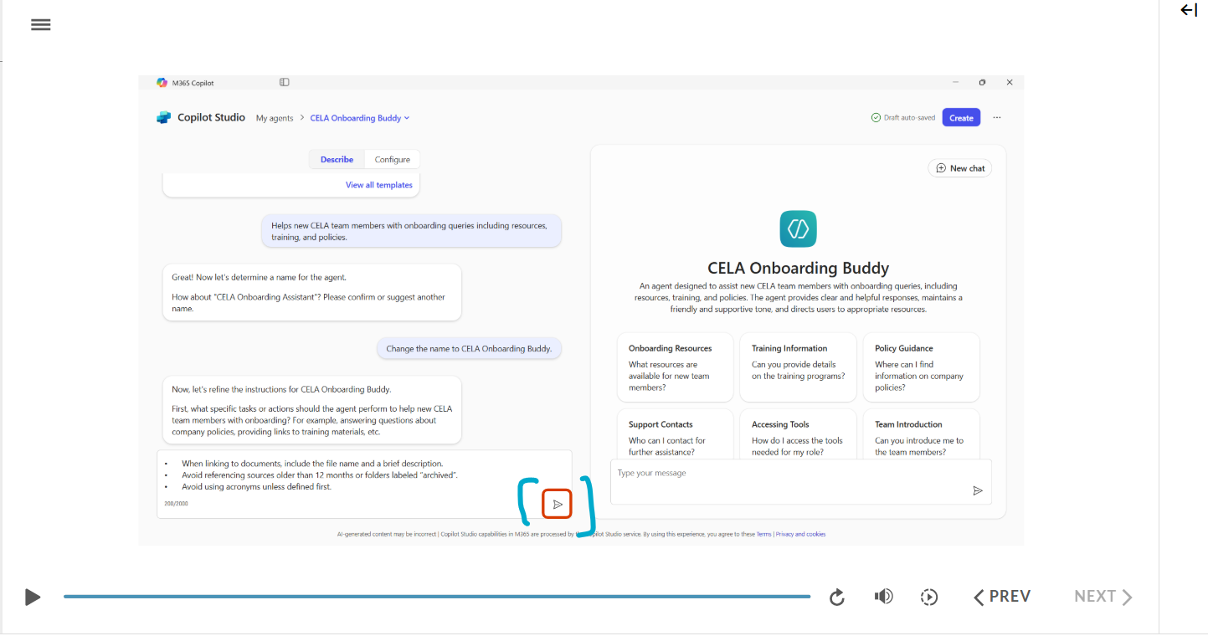Viewport: 1208px width, 636px height.
Task: Click the Copilot Studio logo
Action: [164, 118]
